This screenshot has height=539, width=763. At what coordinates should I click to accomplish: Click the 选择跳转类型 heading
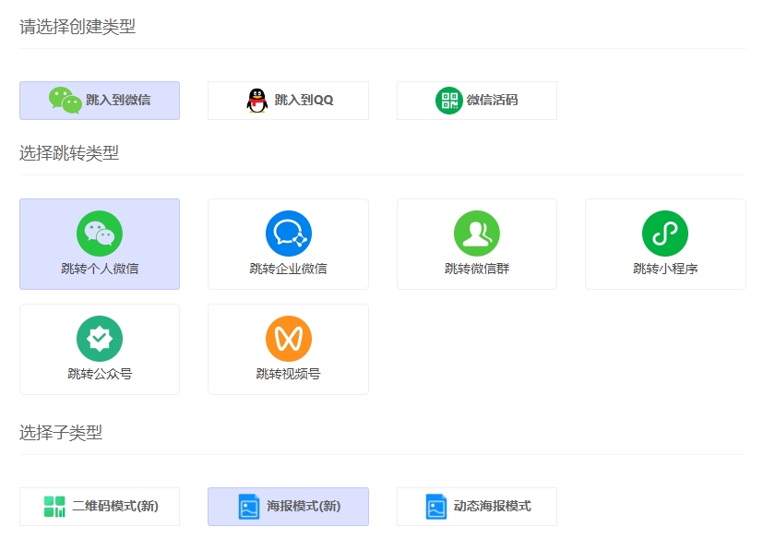tap(69, 153)
